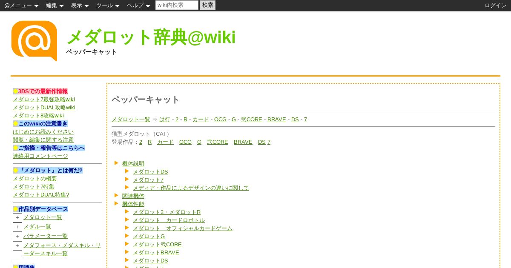Open breadcrumb メダロット一覧 link
This screenshot has height=268, width=511.
click(131, 120)
